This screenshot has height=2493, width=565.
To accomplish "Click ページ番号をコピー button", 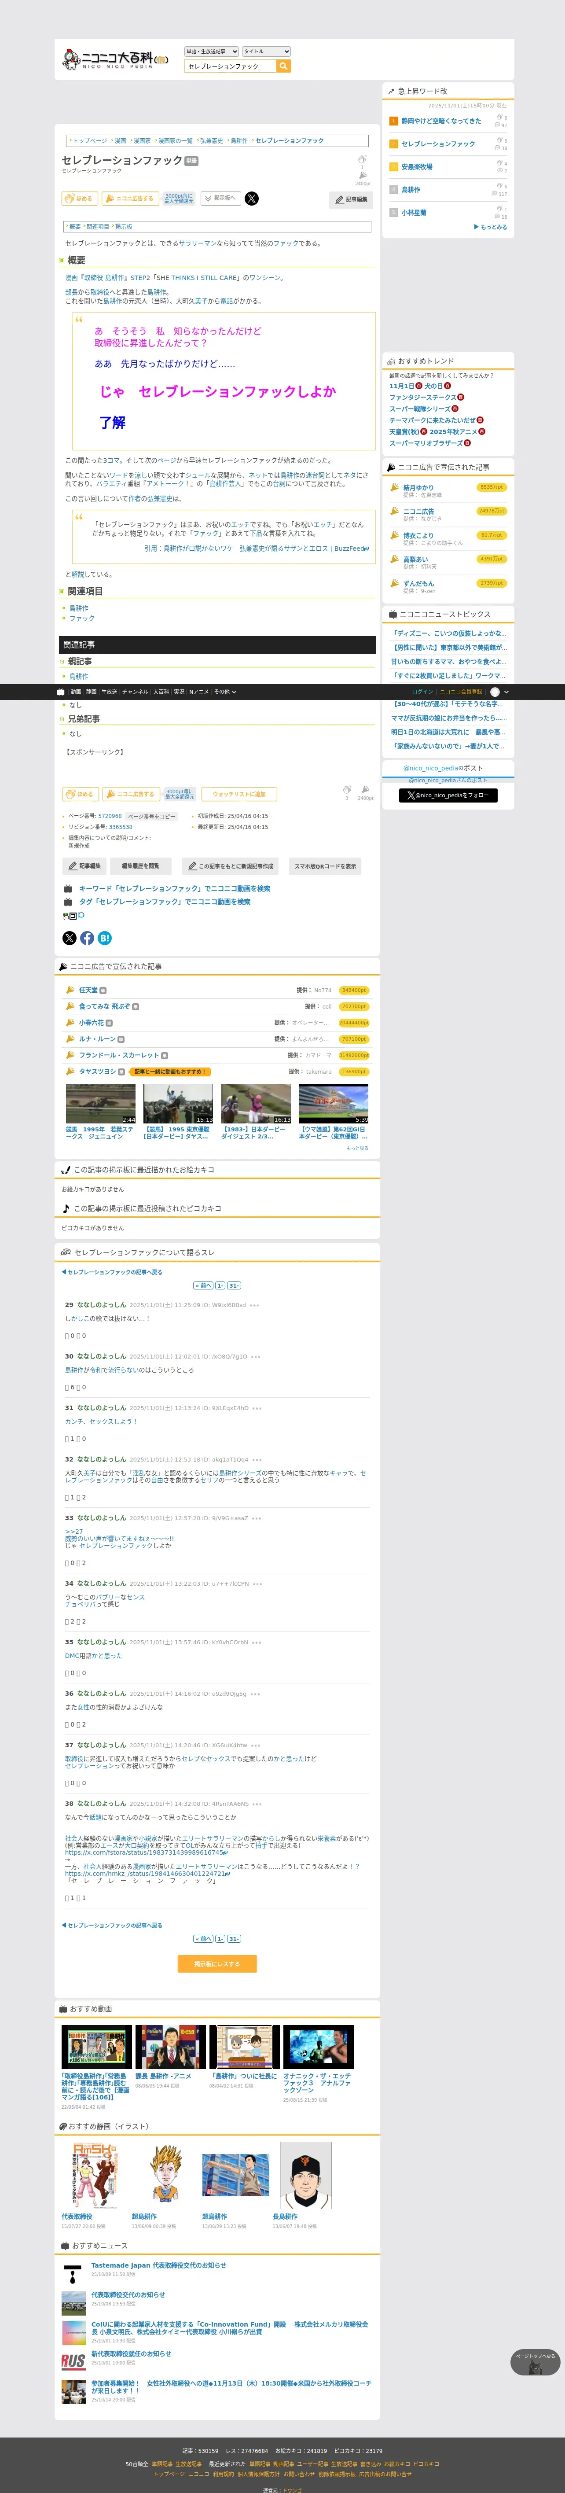I will tap(152, 816).
